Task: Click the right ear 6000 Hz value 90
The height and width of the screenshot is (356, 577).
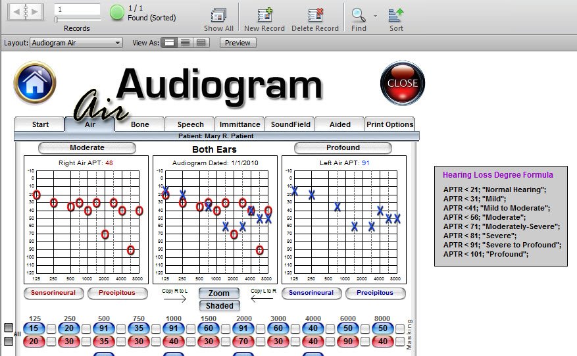Action: click(x=348, y=342)
